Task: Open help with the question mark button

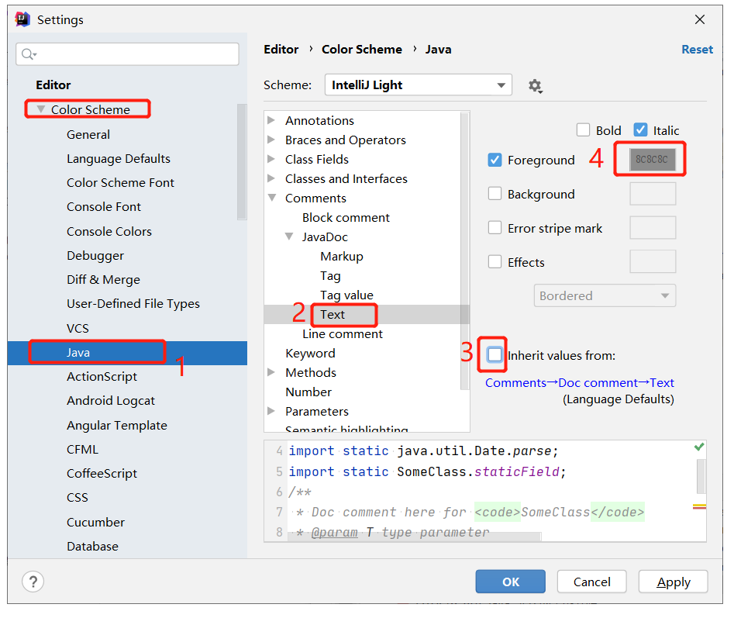Action: coord(33,581)
